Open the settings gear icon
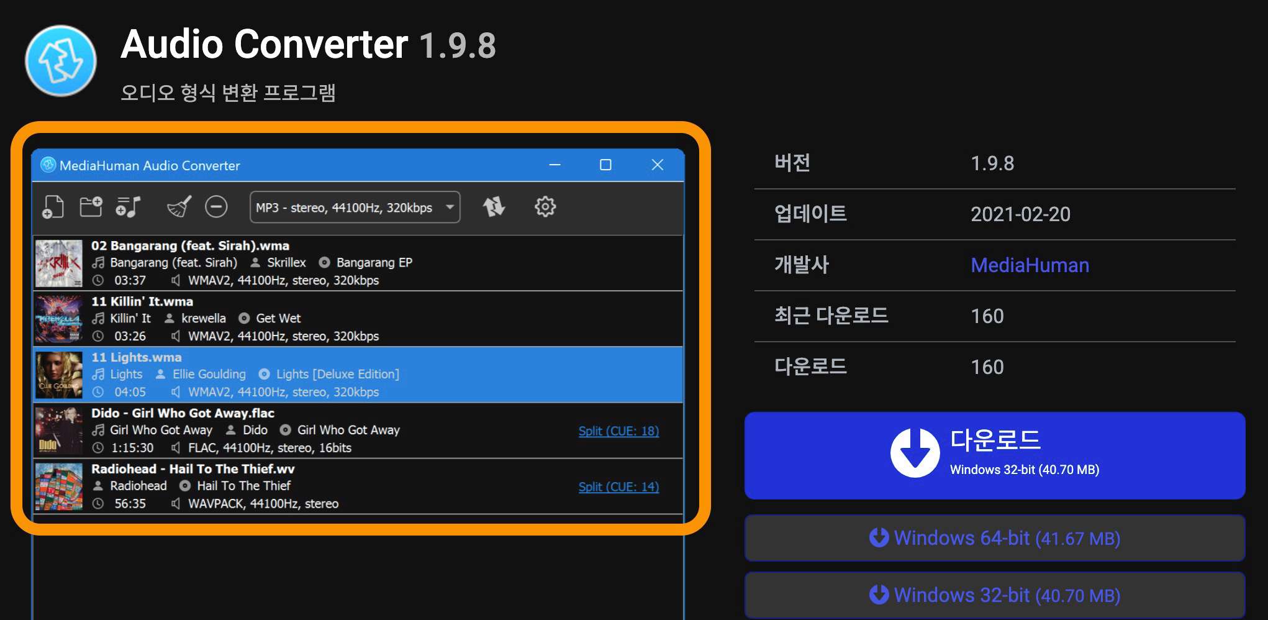The image size is (1268, 620). pos(545,207)
